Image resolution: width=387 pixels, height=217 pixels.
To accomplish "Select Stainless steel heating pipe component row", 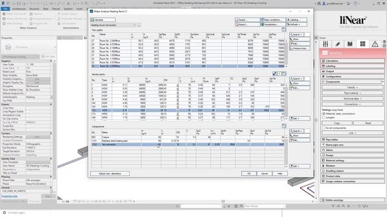I will pos(188,141).
